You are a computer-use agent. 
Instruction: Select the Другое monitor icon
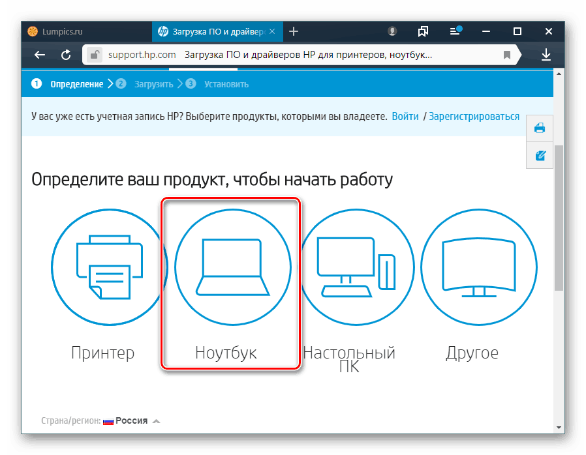[479, 267]
